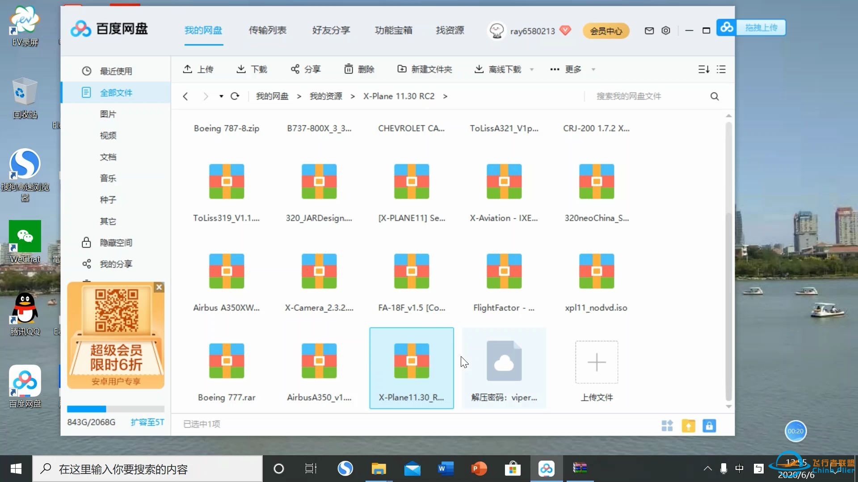
Task: Click the Delete (删除) toolbar button
Action: click(359, 69)
